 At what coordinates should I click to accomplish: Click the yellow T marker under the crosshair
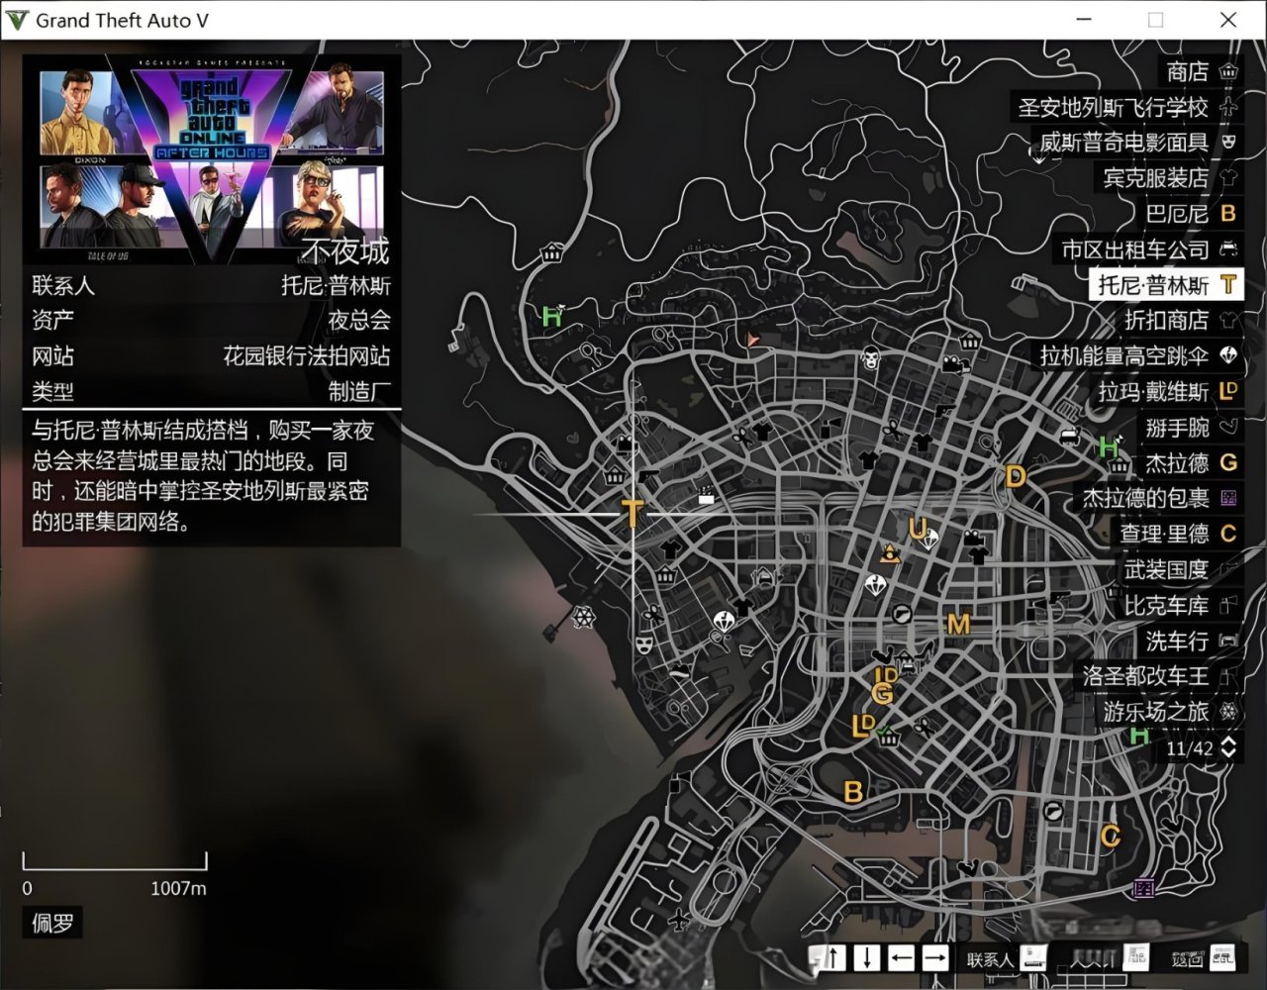(632, 514)
